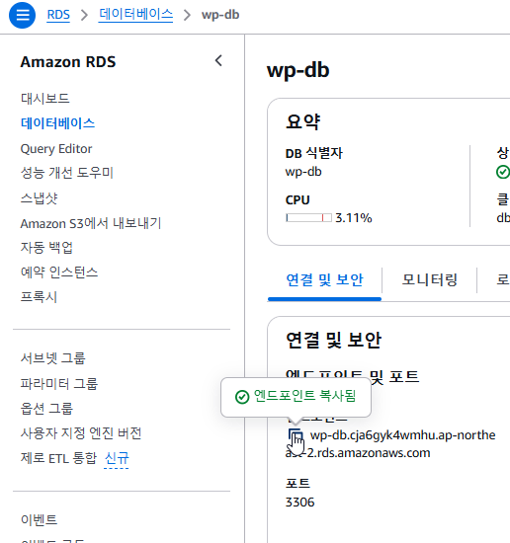Open the hamburger navigation menu
Image resolution: width=510 pixels, height=543 pixels.
(22, 15)
